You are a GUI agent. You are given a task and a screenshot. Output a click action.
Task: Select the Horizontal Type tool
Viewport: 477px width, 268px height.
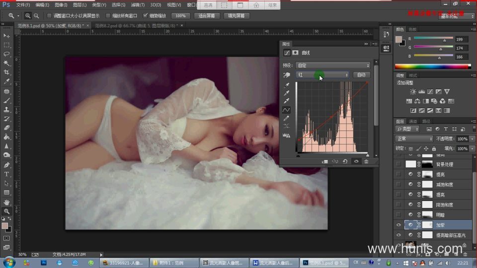point(6,174)
